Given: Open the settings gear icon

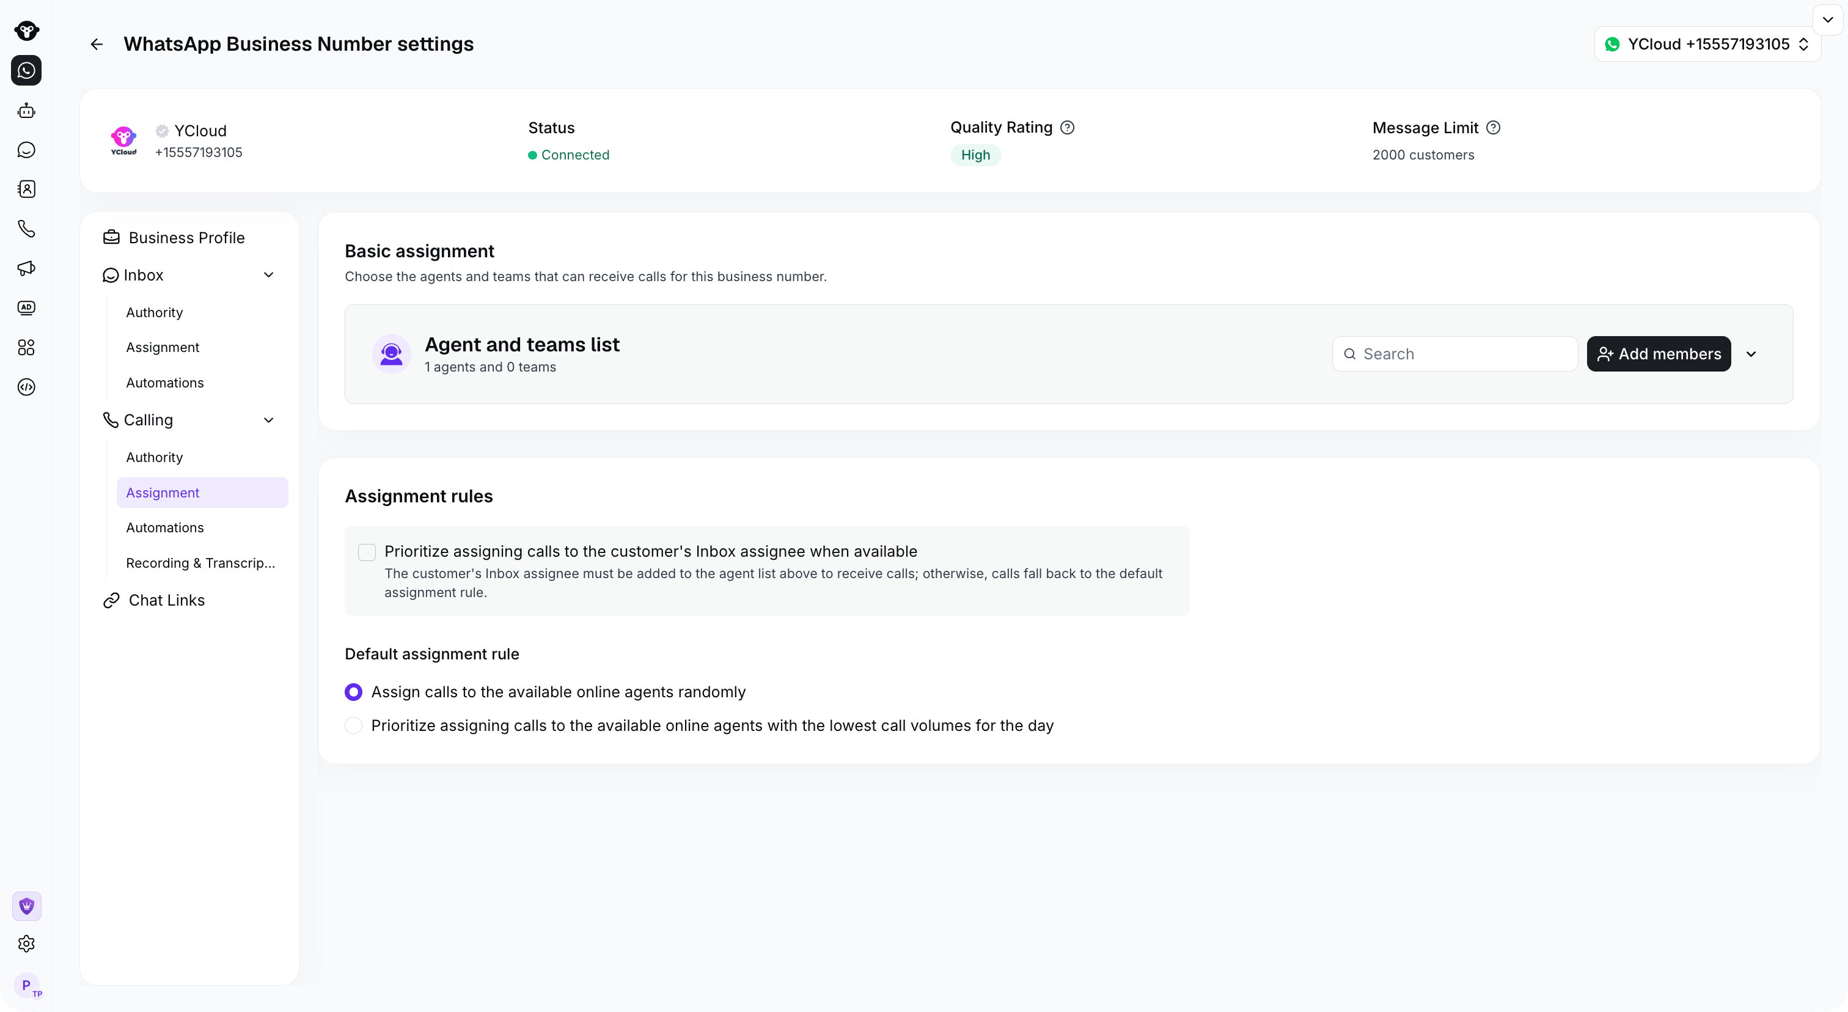Looking at the screenshot, I should [x=26, y=944].
